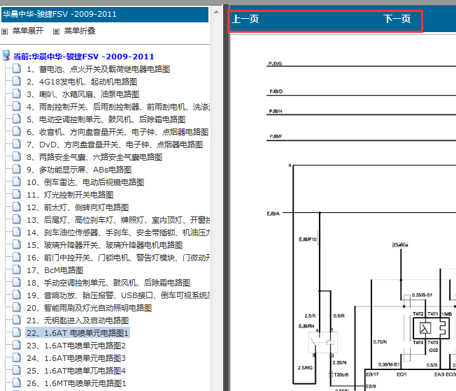Open item 1 蓄电池、点火开关及载荷继电器电路图
This screenshot has height=391, width=456.
point(99,69)
